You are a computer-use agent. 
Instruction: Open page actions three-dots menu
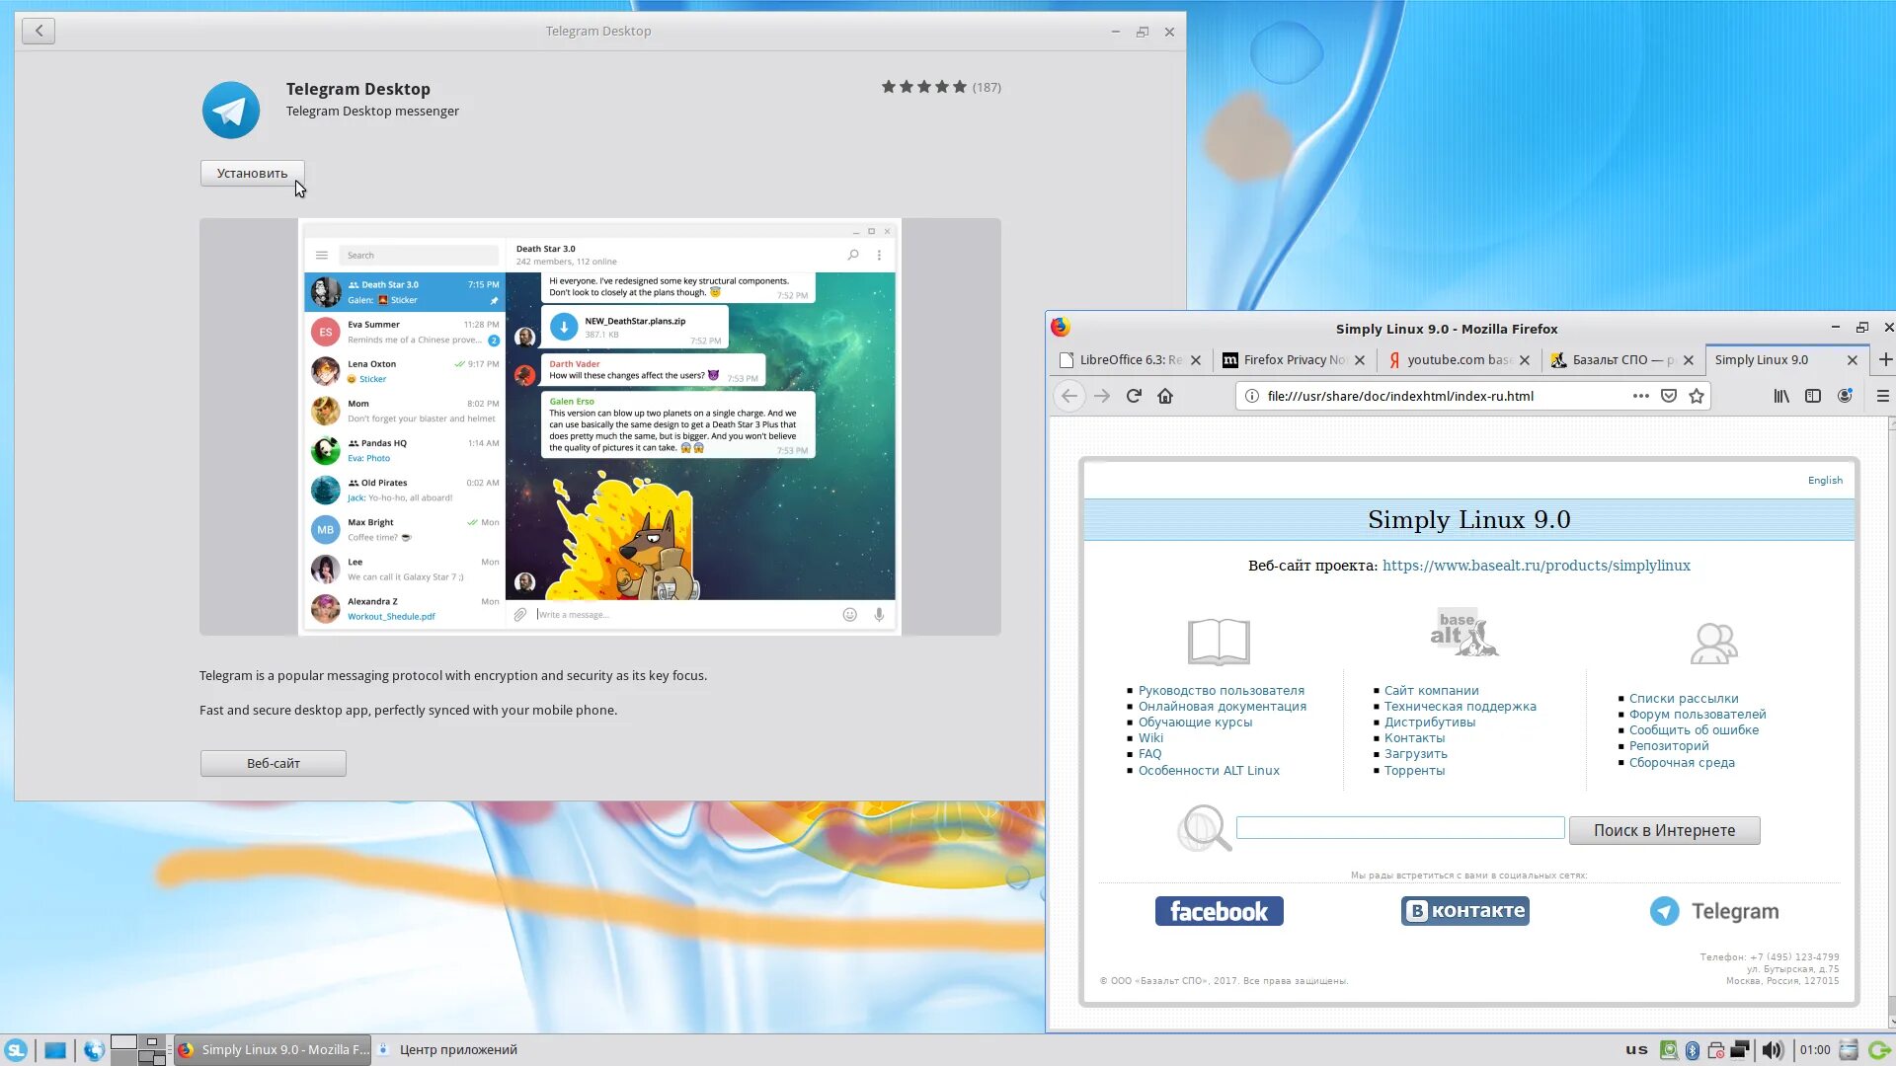point(1640,396)
